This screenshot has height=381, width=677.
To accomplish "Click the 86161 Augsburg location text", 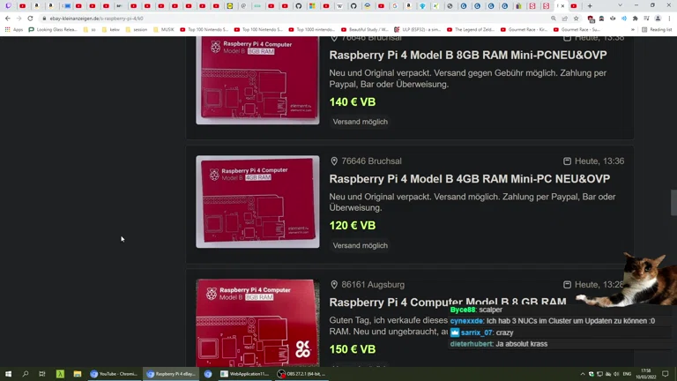I will coord(373,285).
